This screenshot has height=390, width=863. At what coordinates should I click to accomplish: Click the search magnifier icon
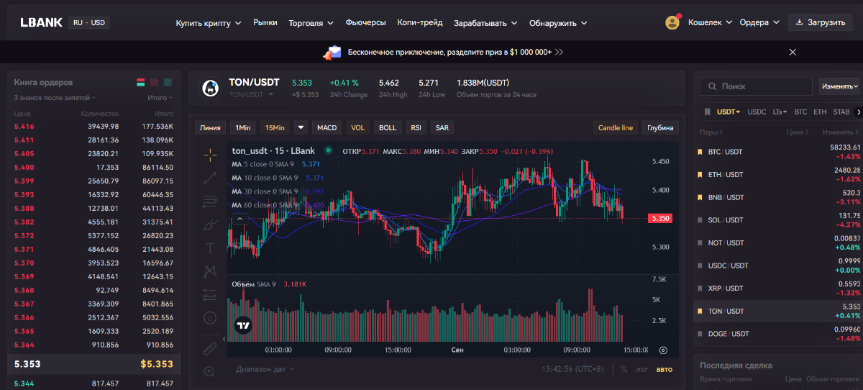712,86
